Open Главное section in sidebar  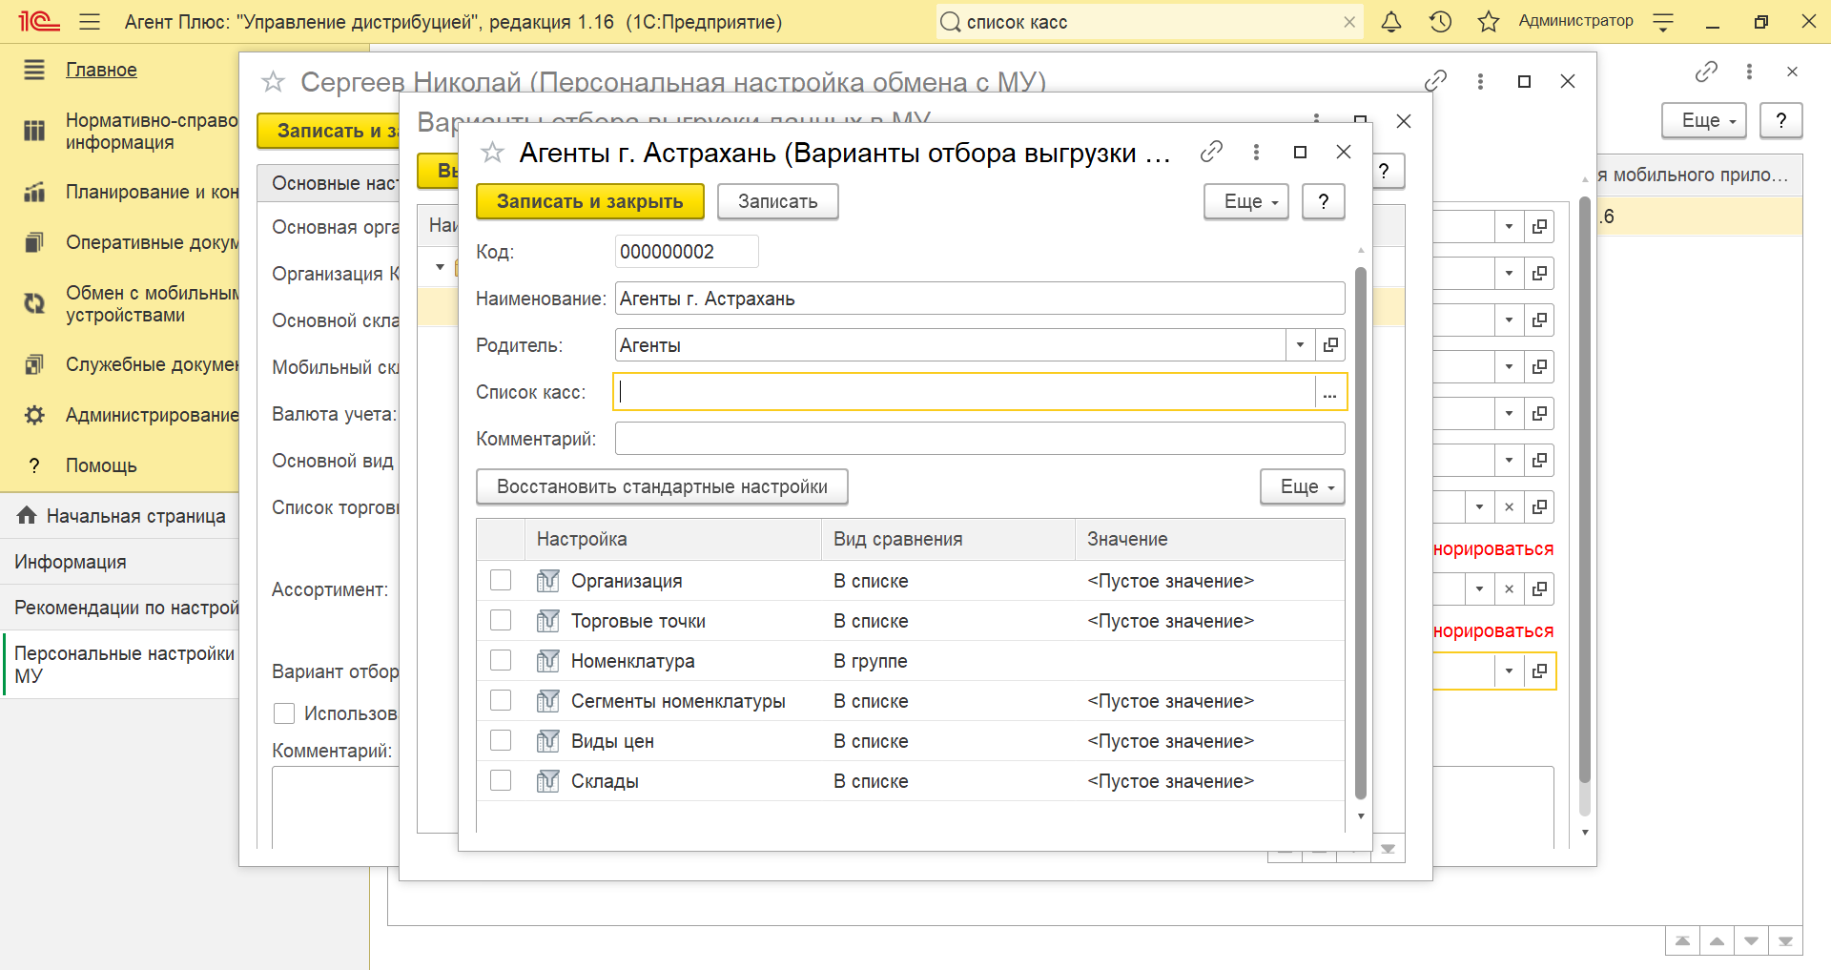pos(101,70)
